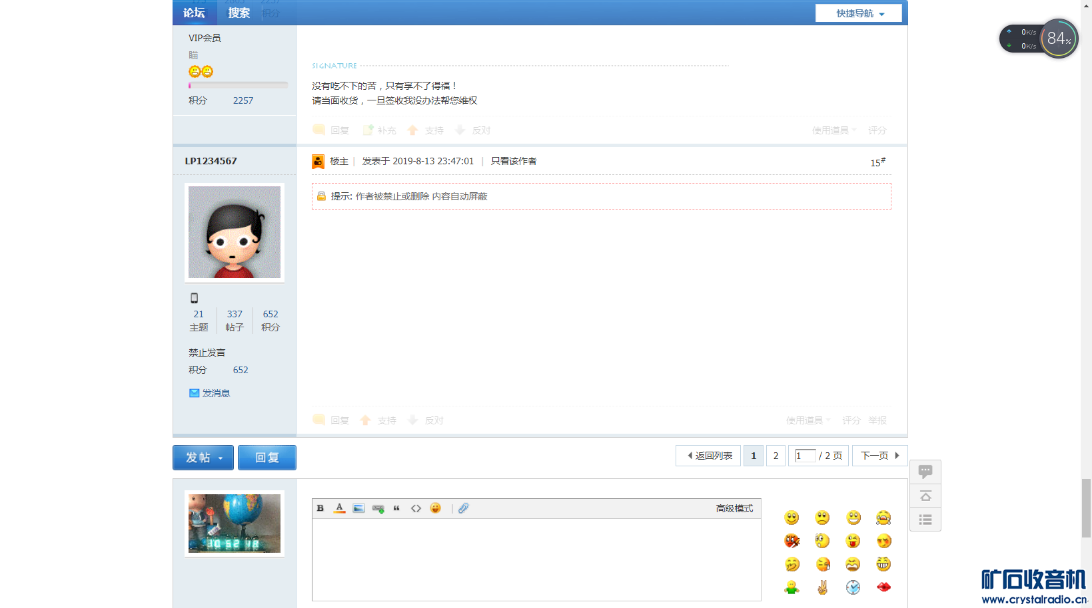This screenshot has height=608, width=1092.
Task: Insert the clock emoticon
Action: pyautogui.click(x=853, y=587)
